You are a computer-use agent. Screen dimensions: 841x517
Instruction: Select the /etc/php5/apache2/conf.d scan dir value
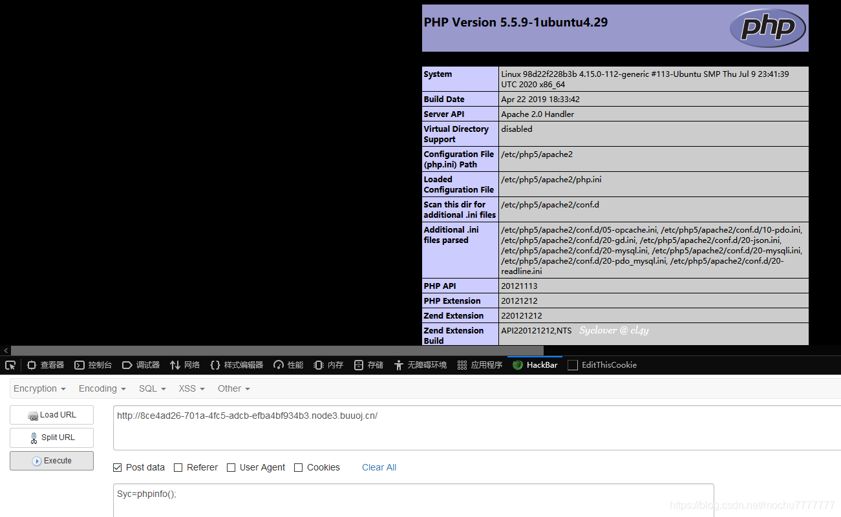550,204
